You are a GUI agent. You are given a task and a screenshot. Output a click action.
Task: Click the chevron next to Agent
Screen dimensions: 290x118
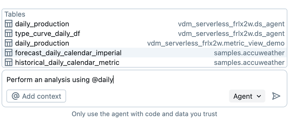click(x=259, y=97)
